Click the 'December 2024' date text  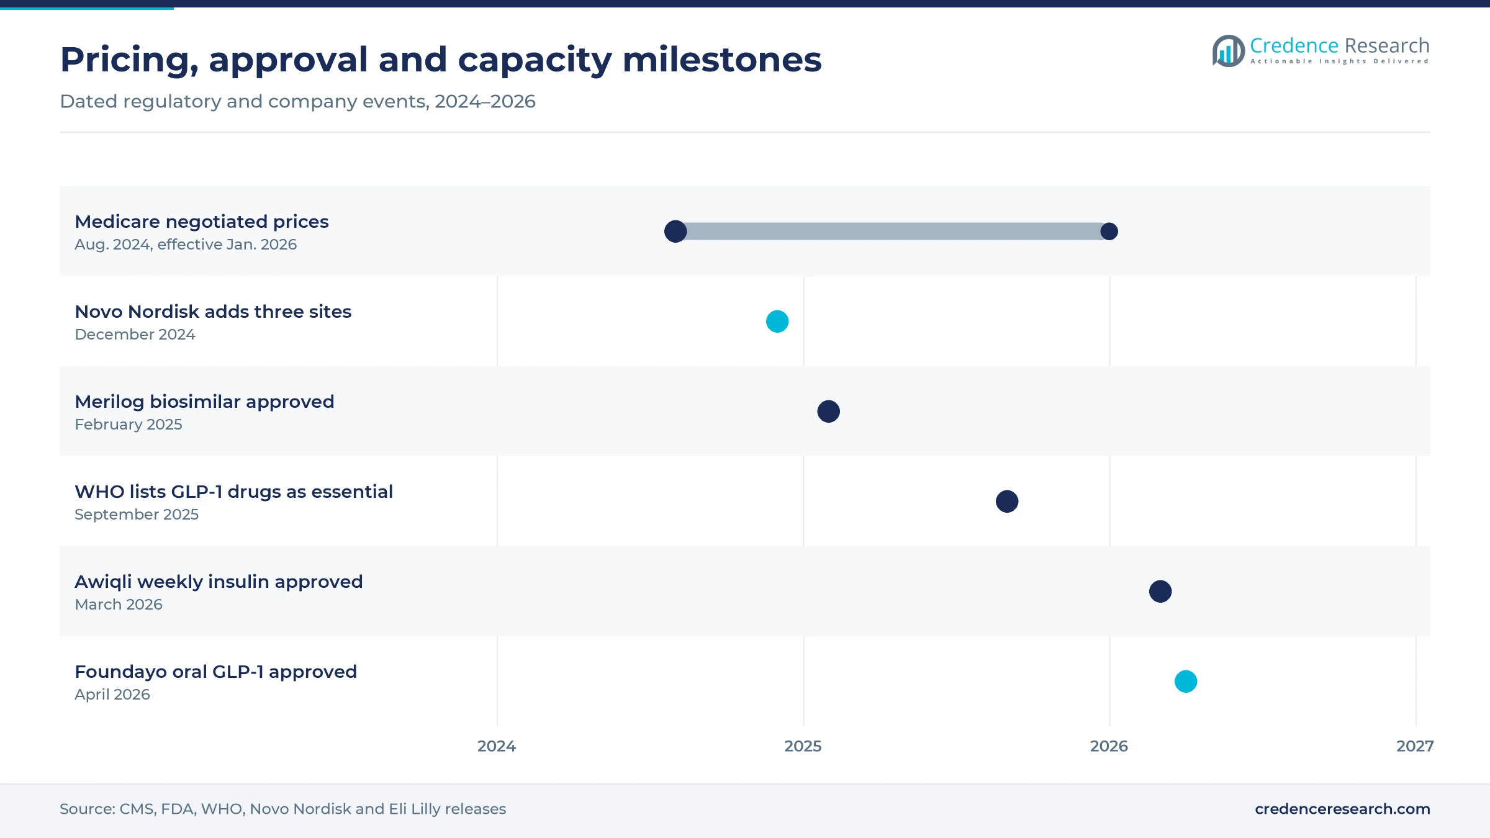(135, 335)
